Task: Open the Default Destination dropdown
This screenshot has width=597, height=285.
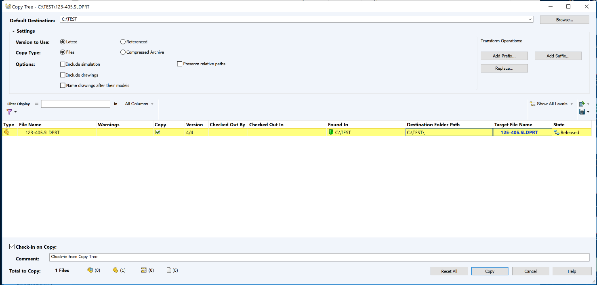Action: (x=529, y=19)
